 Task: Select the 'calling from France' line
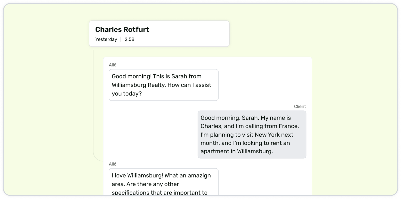pyautogui.click(x=250, y=126)
